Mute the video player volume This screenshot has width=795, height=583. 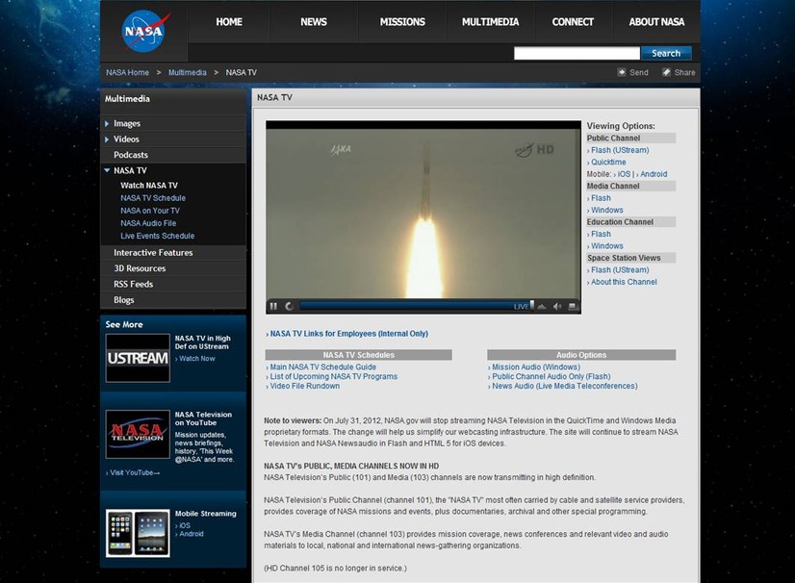[557, 306]
